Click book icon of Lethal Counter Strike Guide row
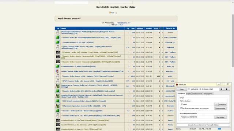The width and height of the screenshot is (234, 131). pos(58,71)
